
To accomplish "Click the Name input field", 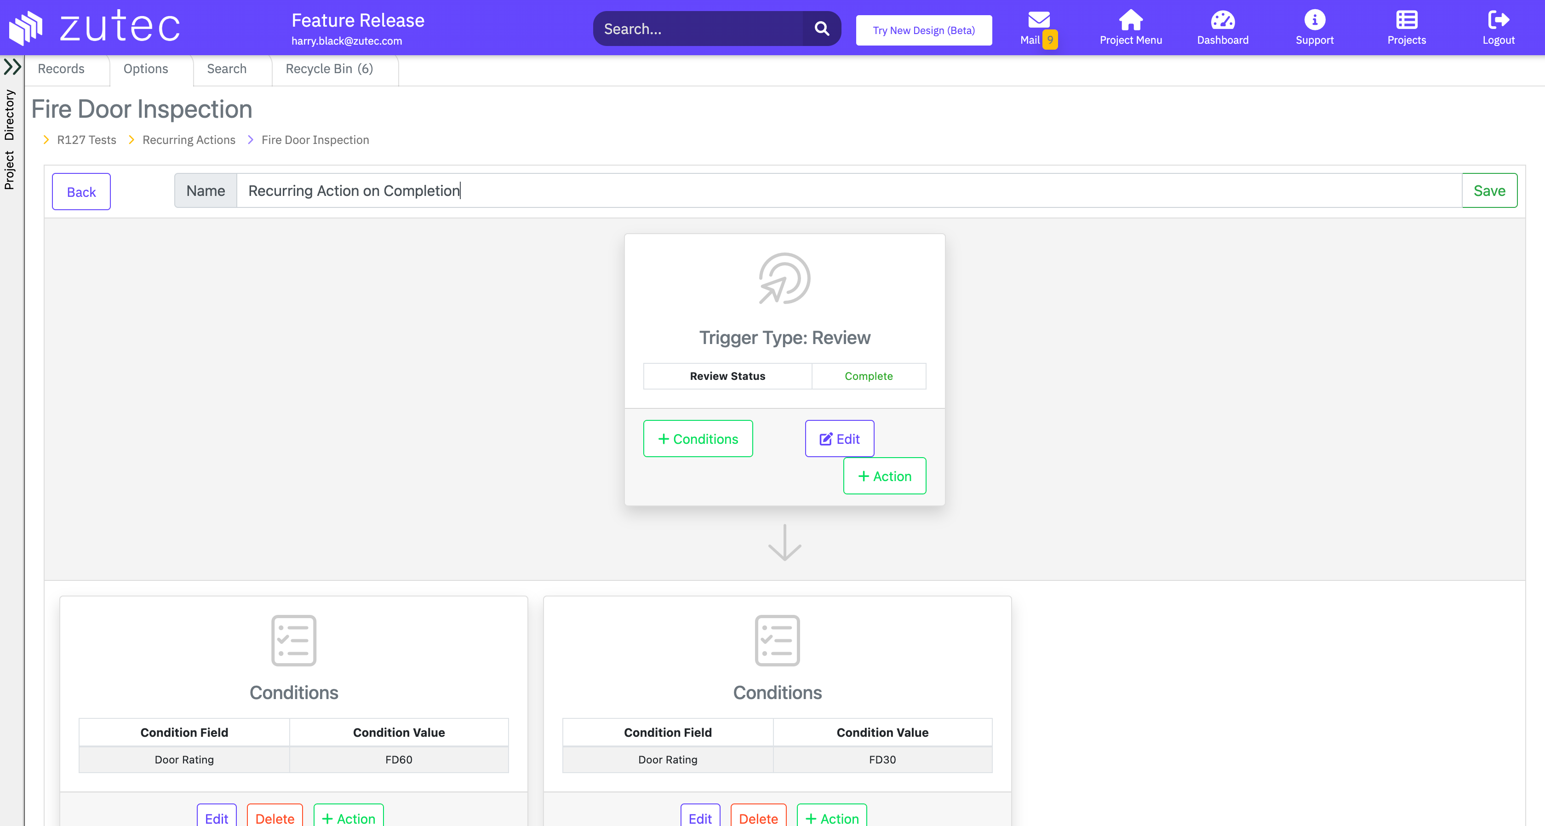I will 848,191.
